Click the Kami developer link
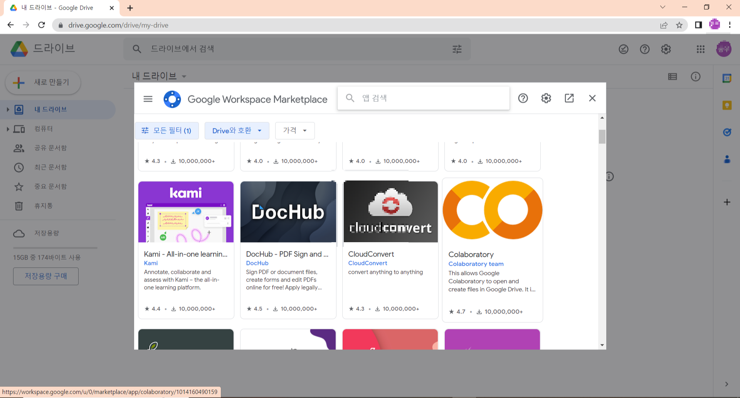 (151, 263)
